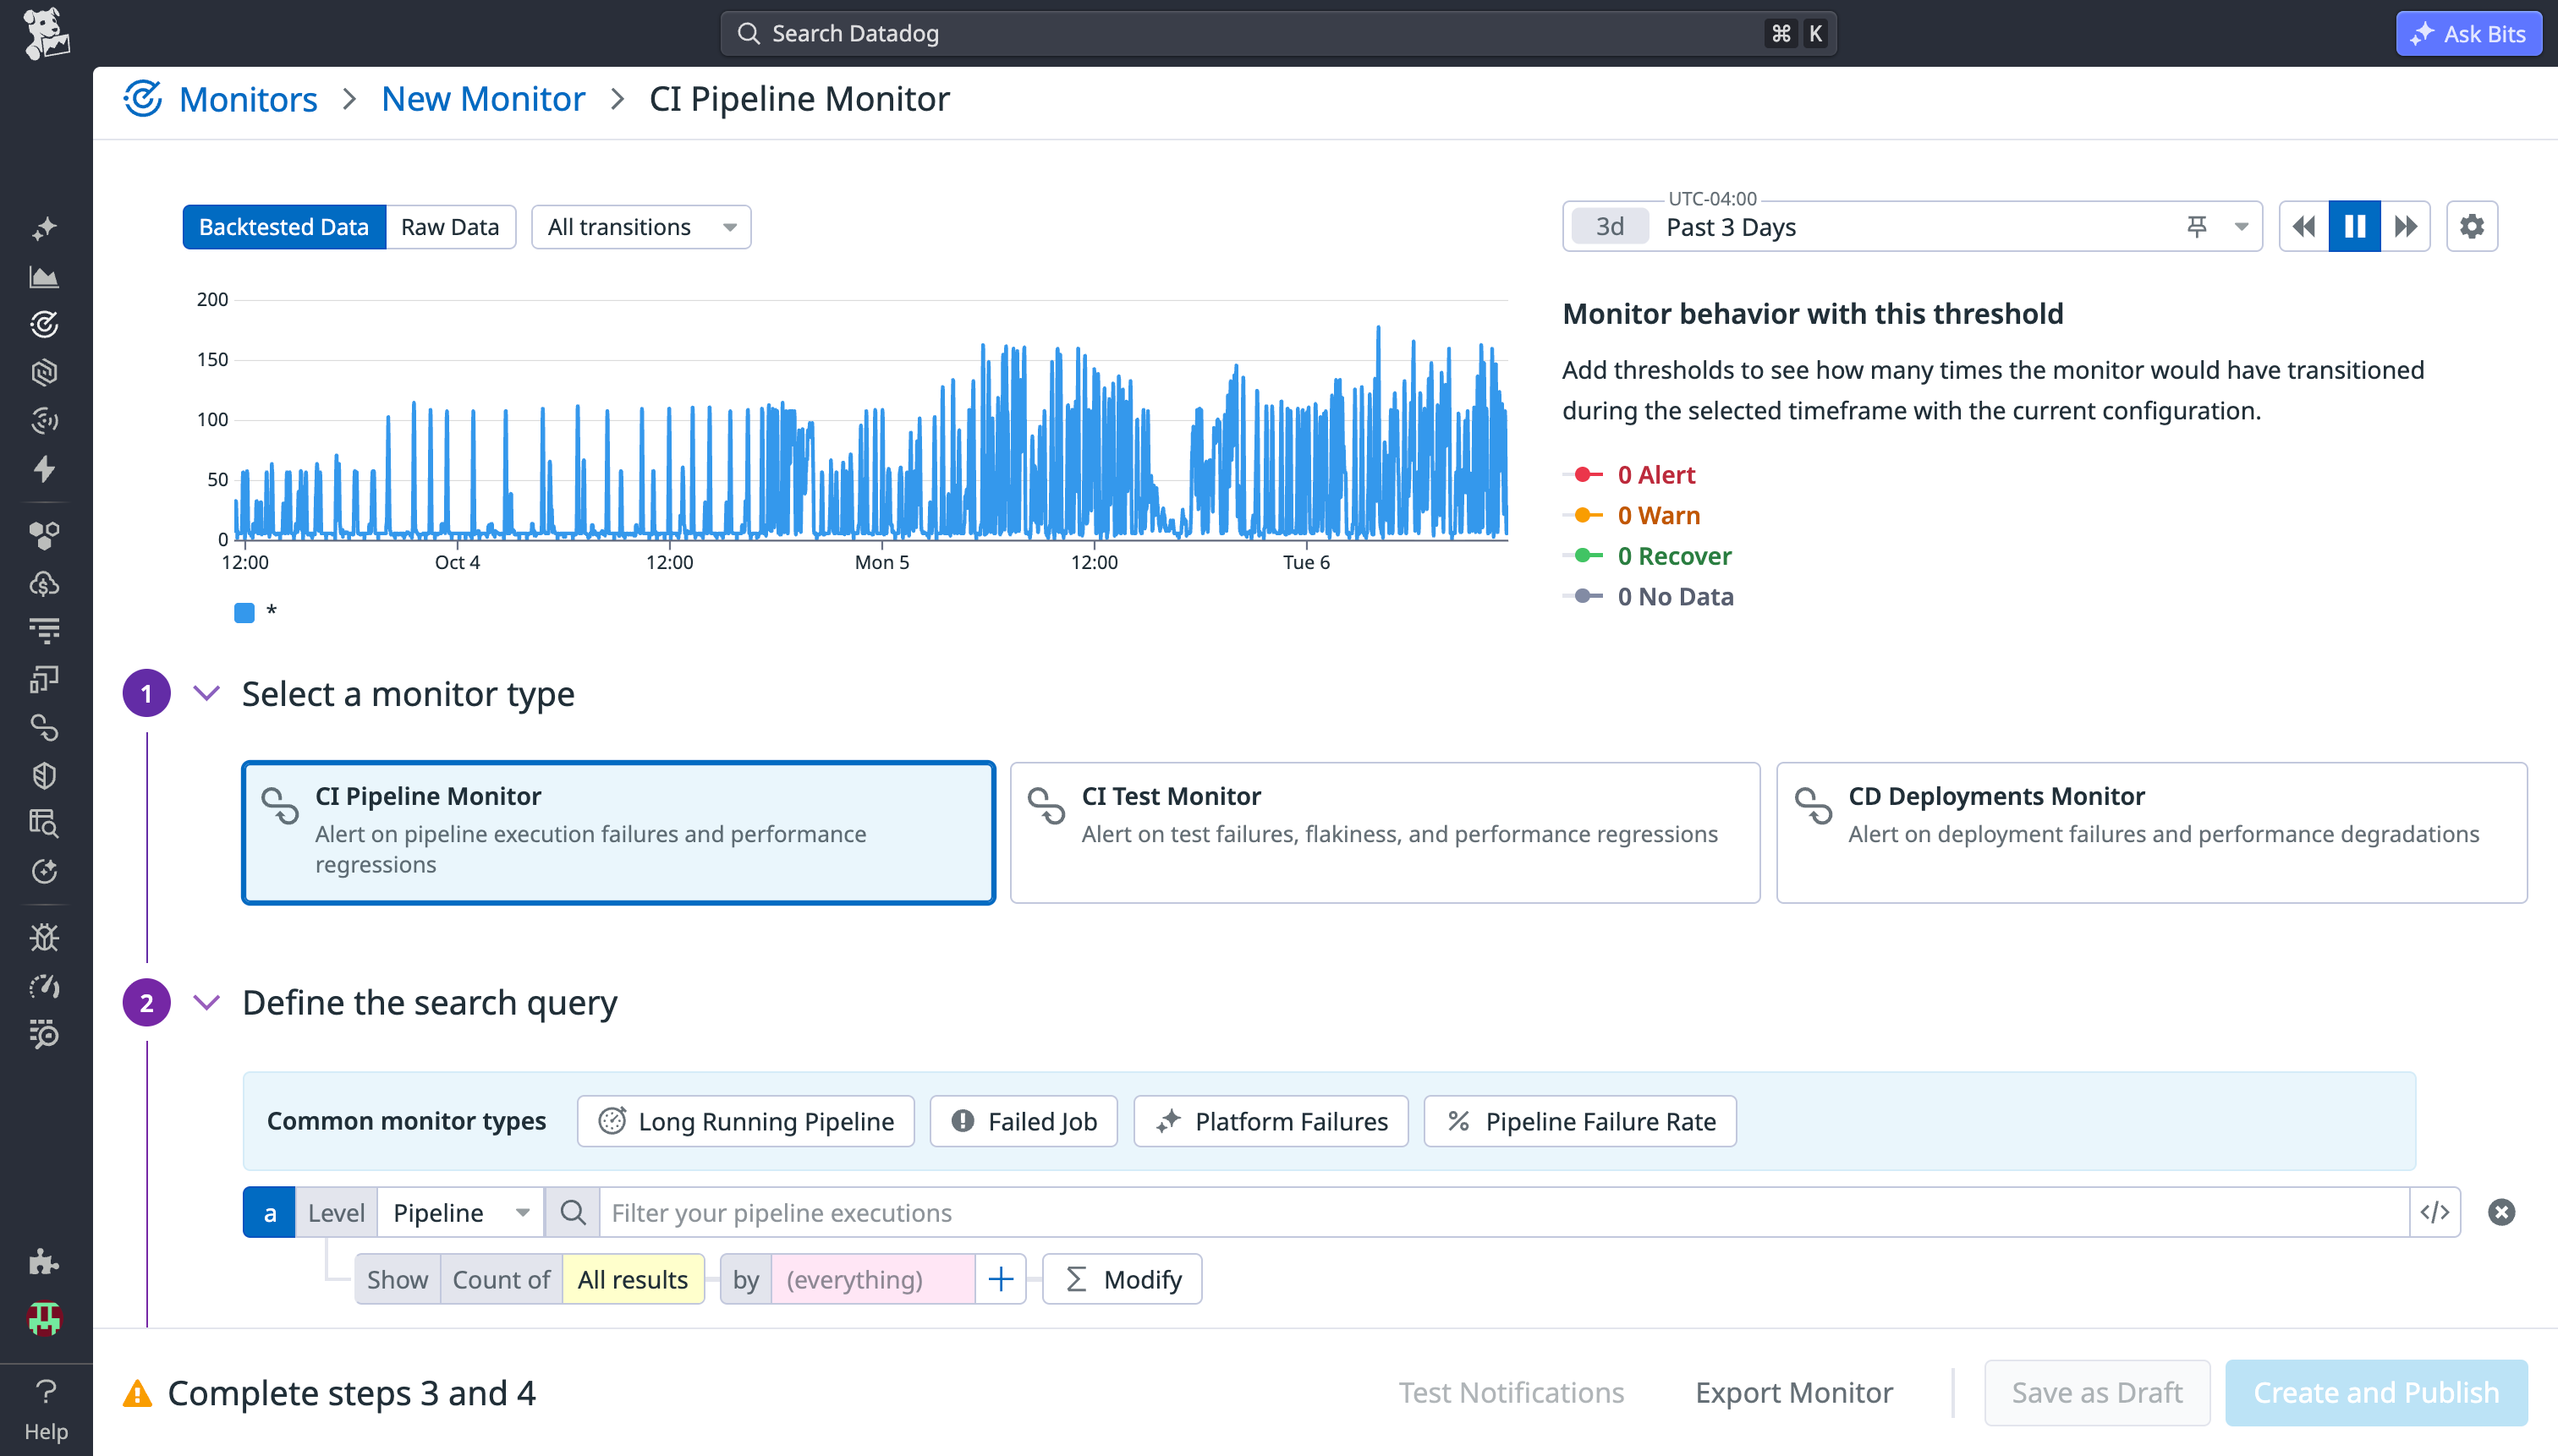This screenshot has height=1456, width=2558.
Task: Switch to Backtested Data view
Action: pyautogui.click(x=284, y=227)
